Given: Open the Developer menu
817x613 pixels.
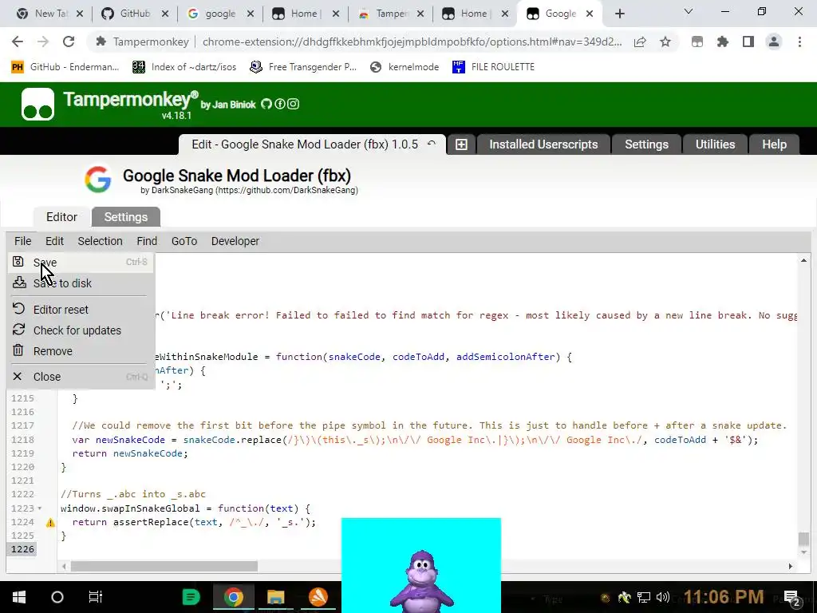Looking at the screenshot, I should pyautogui.click(x=235, y=241).
